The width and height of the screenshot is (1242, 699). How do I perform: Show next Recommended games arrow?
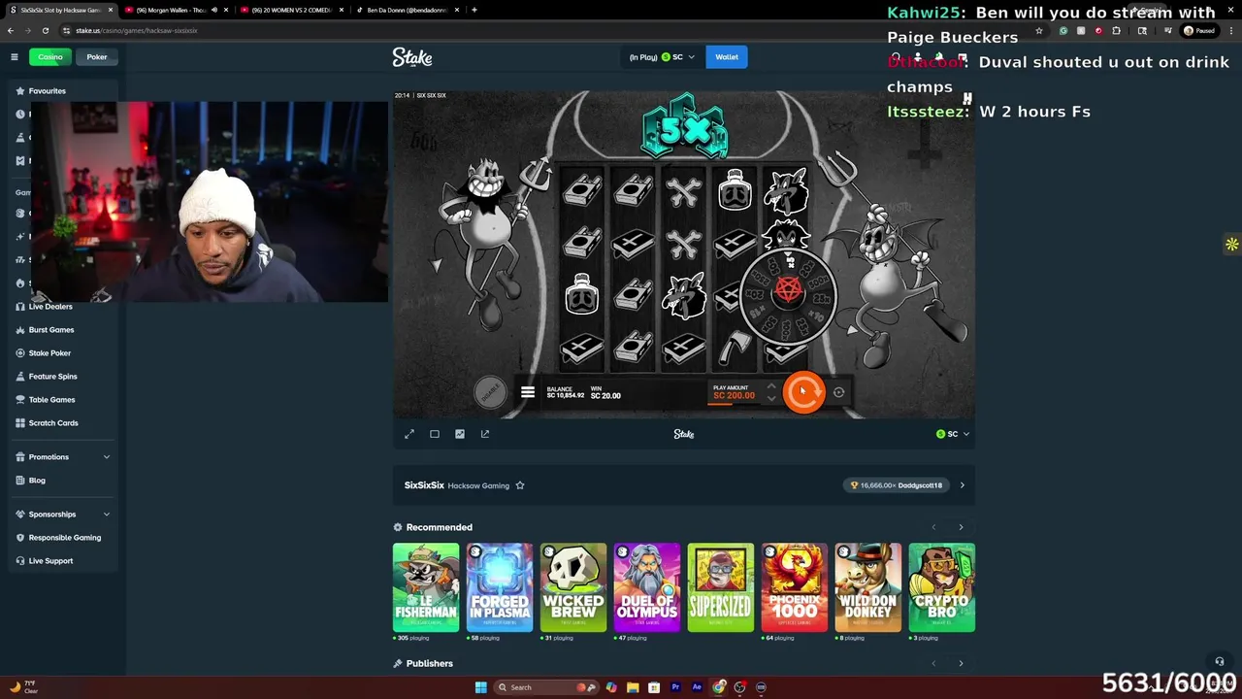coord(961,527)
